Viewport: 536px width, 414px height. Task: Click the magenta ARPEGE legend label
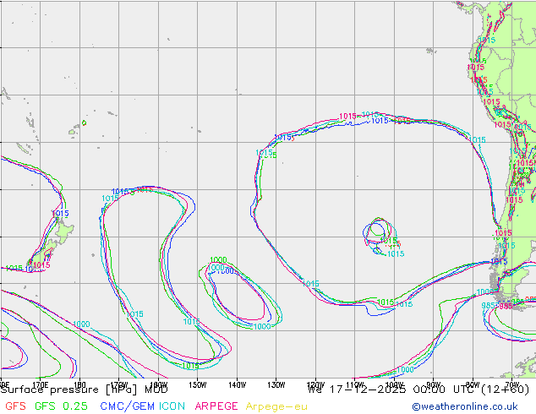(x=216, y=406)
